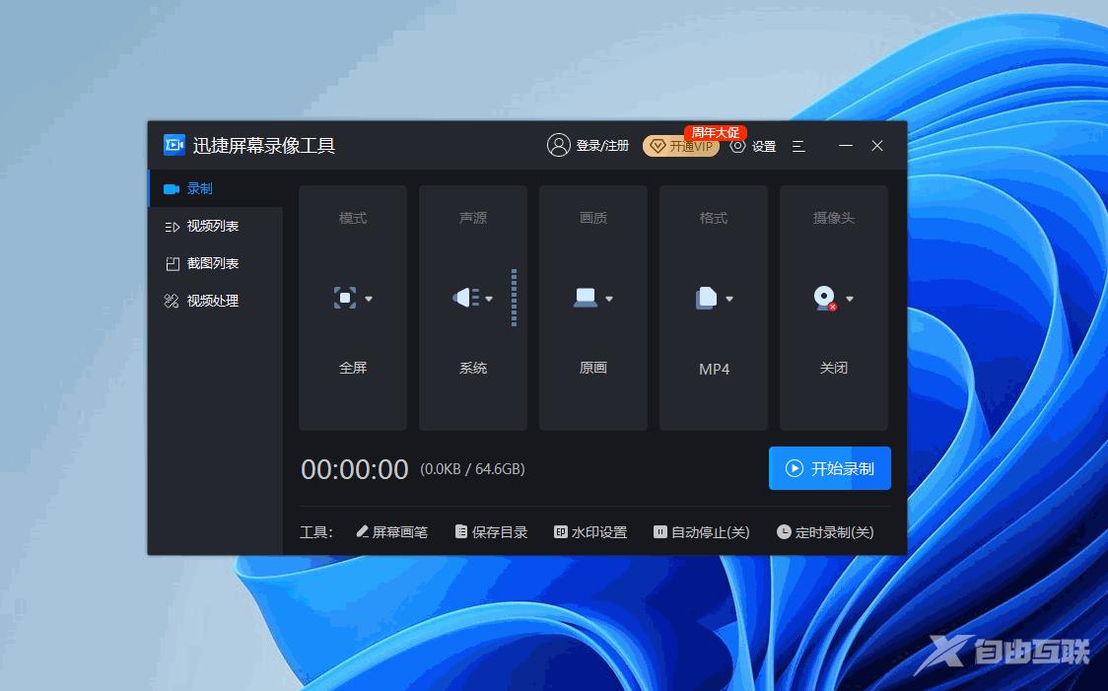
Task: Click the 00:00:00 recording timer
Action: [x=355, y=469]
